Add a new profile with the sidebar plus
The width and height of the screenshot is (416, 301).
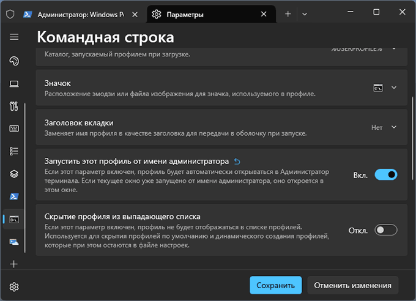tap(14, 264)
